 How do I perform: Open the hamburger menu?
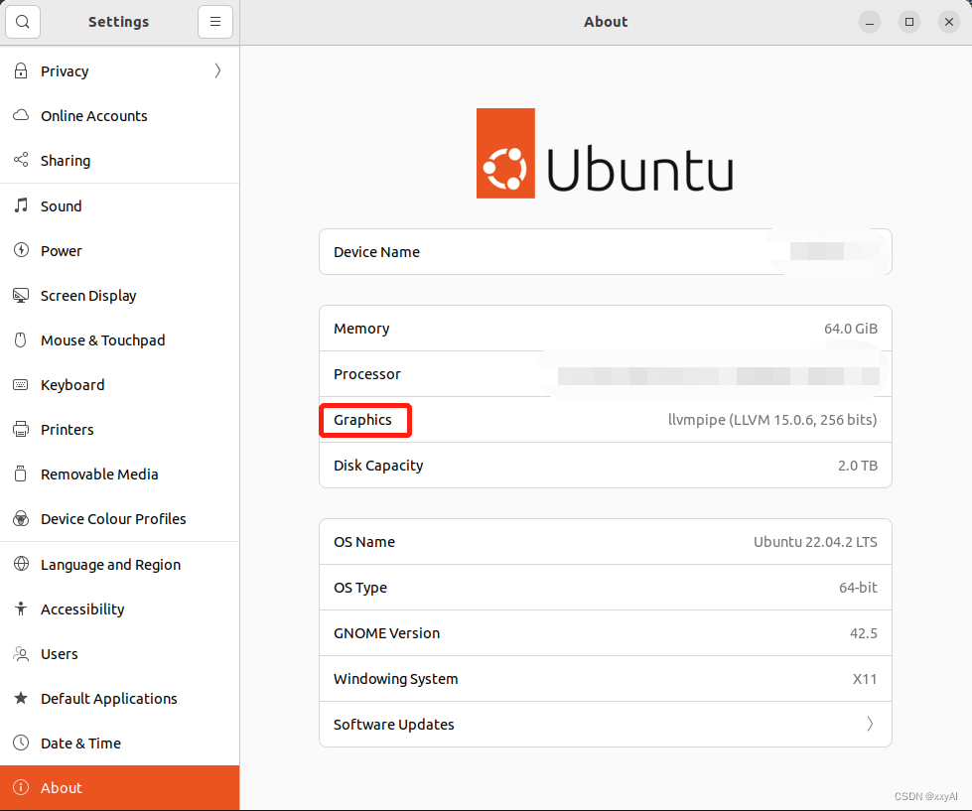coord(215,22)
